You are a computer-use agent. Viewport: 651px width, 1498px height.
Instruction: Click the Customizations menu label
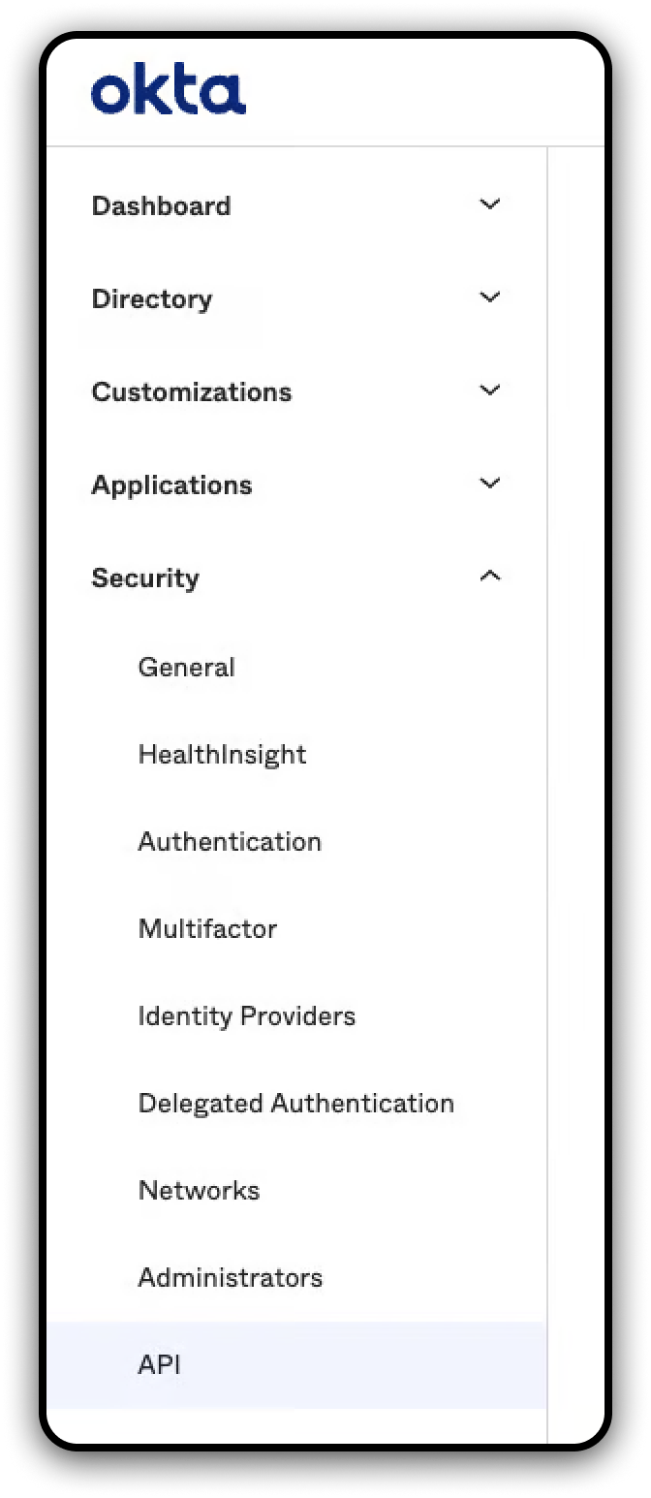191,391
